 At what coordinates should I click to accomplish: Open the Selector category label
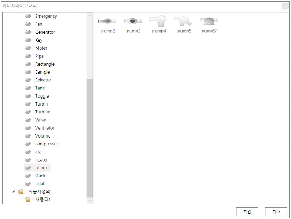coord(43,80)
